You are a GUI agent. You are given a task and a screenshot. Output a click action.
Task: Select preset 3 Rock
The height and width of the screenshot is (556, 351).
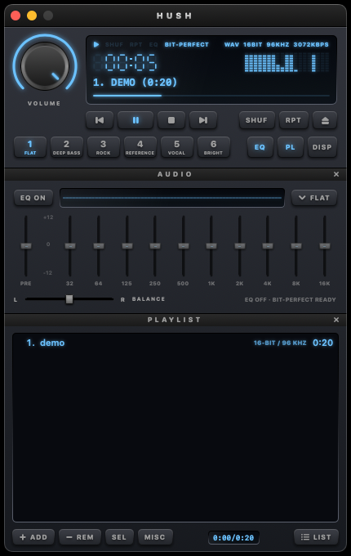(104, 147)
